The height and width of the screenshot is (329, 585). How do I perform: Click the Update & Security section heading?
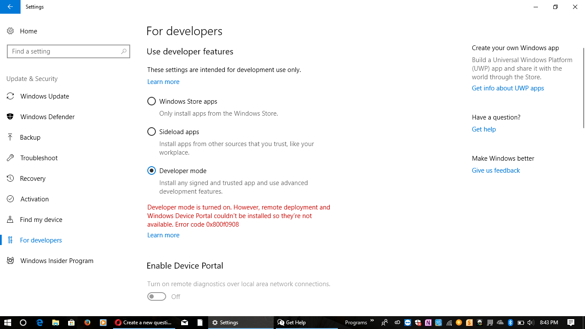pyautogui.click(x=32, y=79)
